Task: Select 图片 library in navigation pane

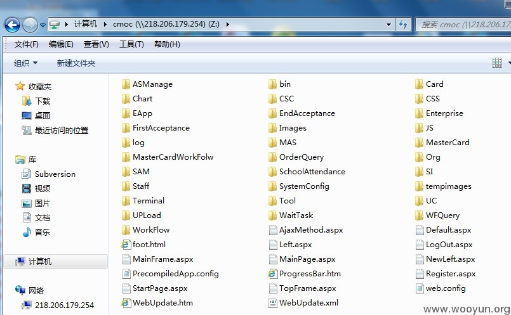Action: point(36,203)
